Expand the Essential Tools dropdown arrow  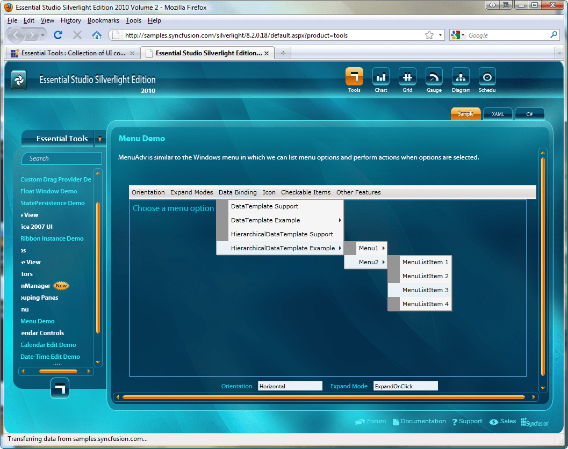[100, 139]
